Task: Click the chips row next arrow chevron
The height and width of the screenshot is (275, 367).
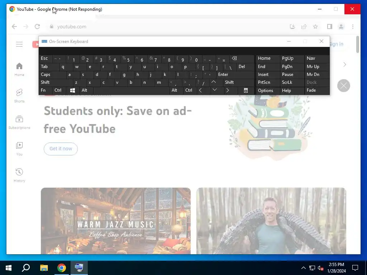Action: coord(344,64)
